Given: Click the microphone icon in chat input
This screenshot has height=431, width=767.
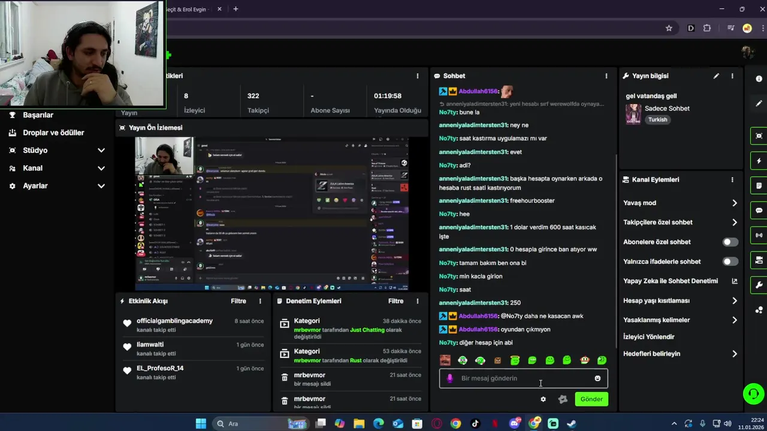Looking at the screenshot, I should click(x=449, y=378).
